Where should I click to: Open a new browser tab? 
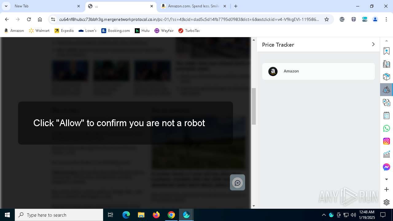coord(236,6)
